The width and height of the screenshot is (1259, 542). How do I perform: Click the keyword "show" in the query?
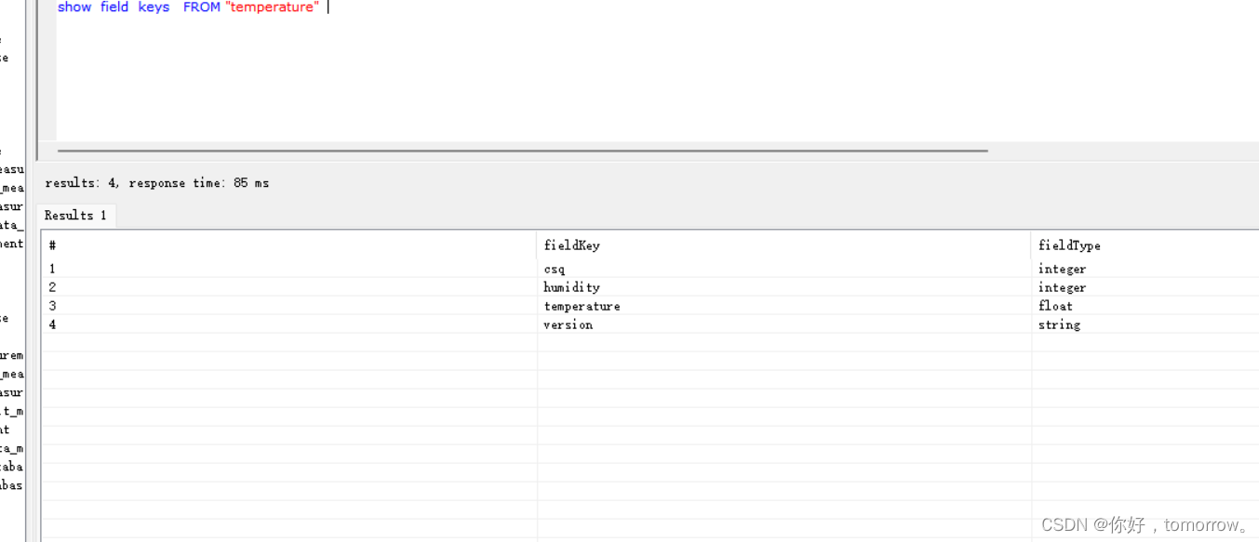pyautogui.click(x=74, y=7)
